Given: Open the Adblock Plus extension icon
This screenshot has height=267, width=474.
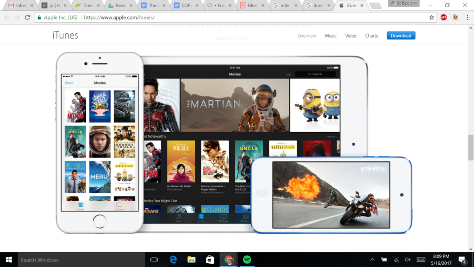Looking at the screenshot, I should coord(443,16).
